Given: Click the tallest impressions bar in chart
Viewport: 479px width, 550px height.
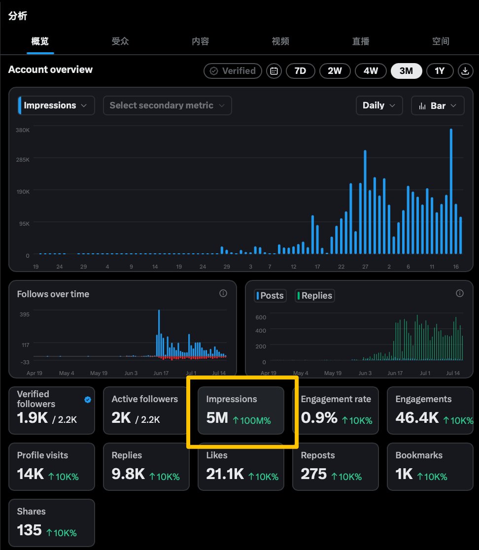Looking at the screenshot, I should click(451, 191).
